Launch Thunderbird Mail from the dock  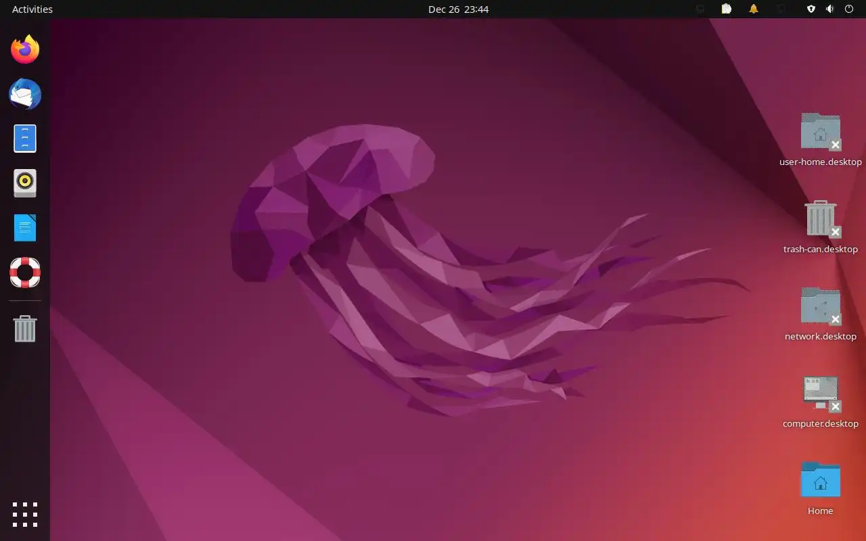coord(25,95)
